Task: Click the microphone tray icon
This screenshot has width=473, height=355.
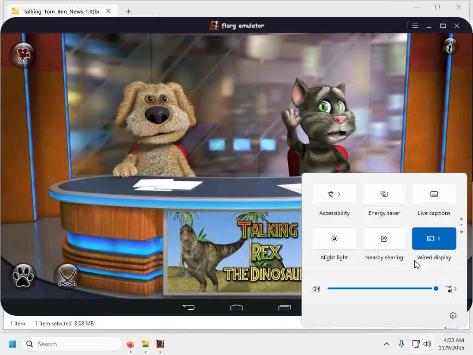Action: click(x=401, y=344)
